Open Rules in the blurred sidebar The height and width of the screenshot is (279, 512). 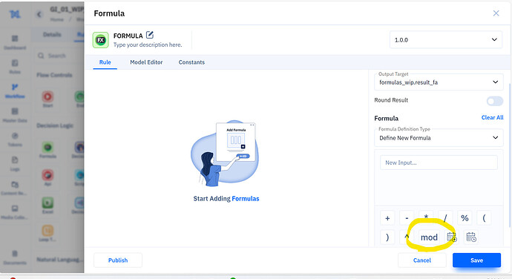(15, 67)
